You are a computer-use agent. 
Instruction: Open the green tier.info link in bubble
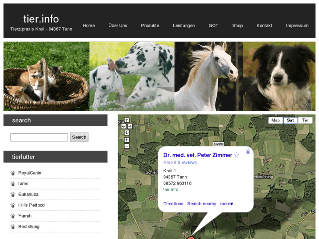[x=171, y=189]
